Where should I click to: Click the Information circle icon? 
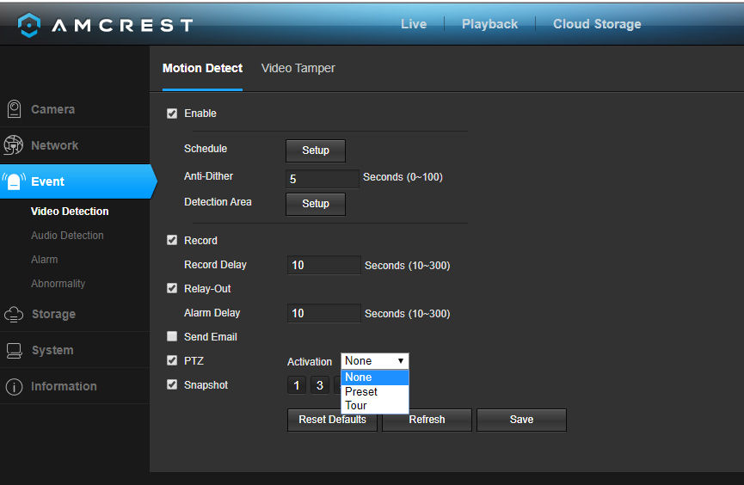[15, 387]
